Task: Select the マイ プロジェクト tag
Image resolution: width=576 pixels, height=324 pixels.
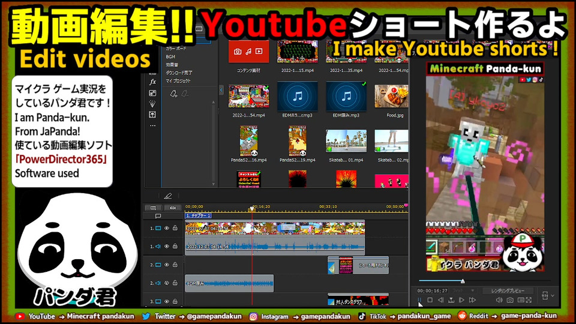Action: (x=178, y=81)
